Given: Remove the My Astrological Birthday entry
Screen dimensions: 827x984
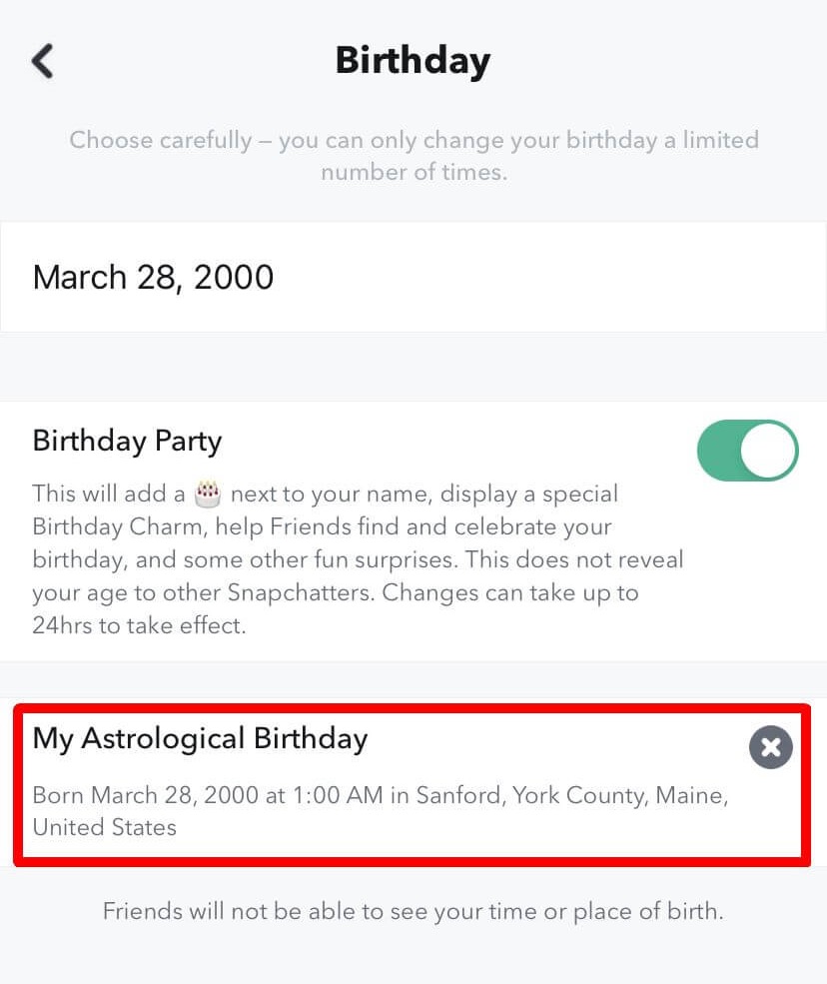Looking at the screenshot, I should click(x=770, y=747).
